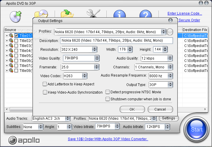Open the Secure Order link
Image resolution: width=212 pixels, height=147 pixels.
(x=189, y=20)
